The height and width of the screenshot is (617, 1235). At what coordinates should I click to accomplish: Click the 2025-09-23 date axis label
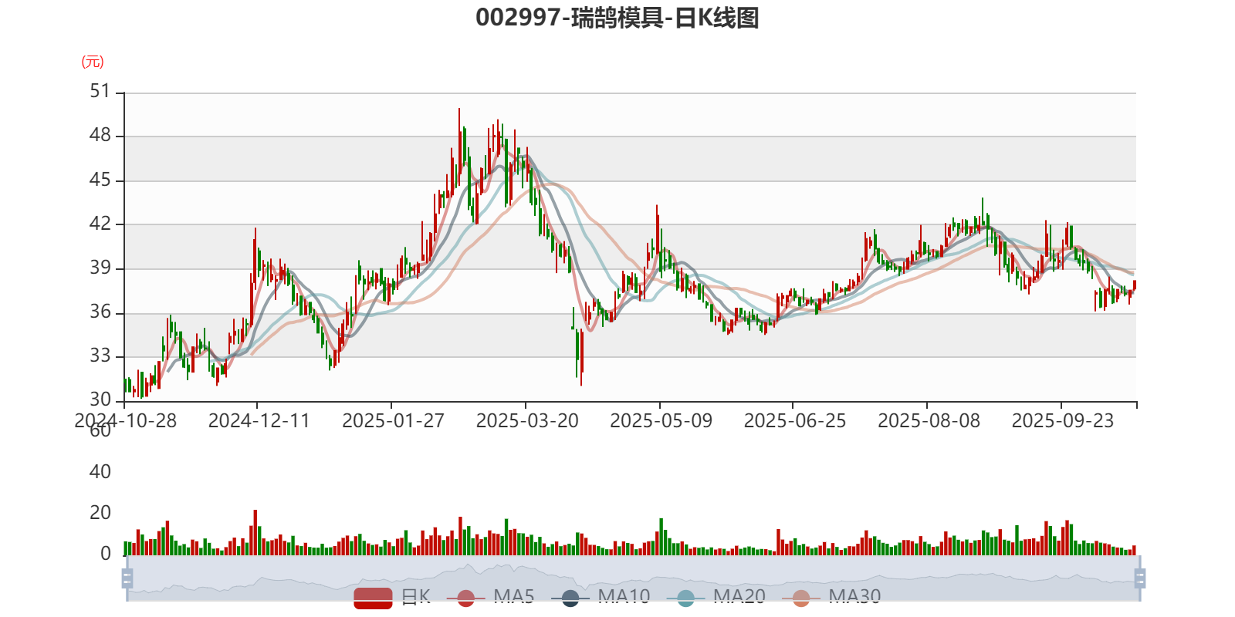(1063, 421)
